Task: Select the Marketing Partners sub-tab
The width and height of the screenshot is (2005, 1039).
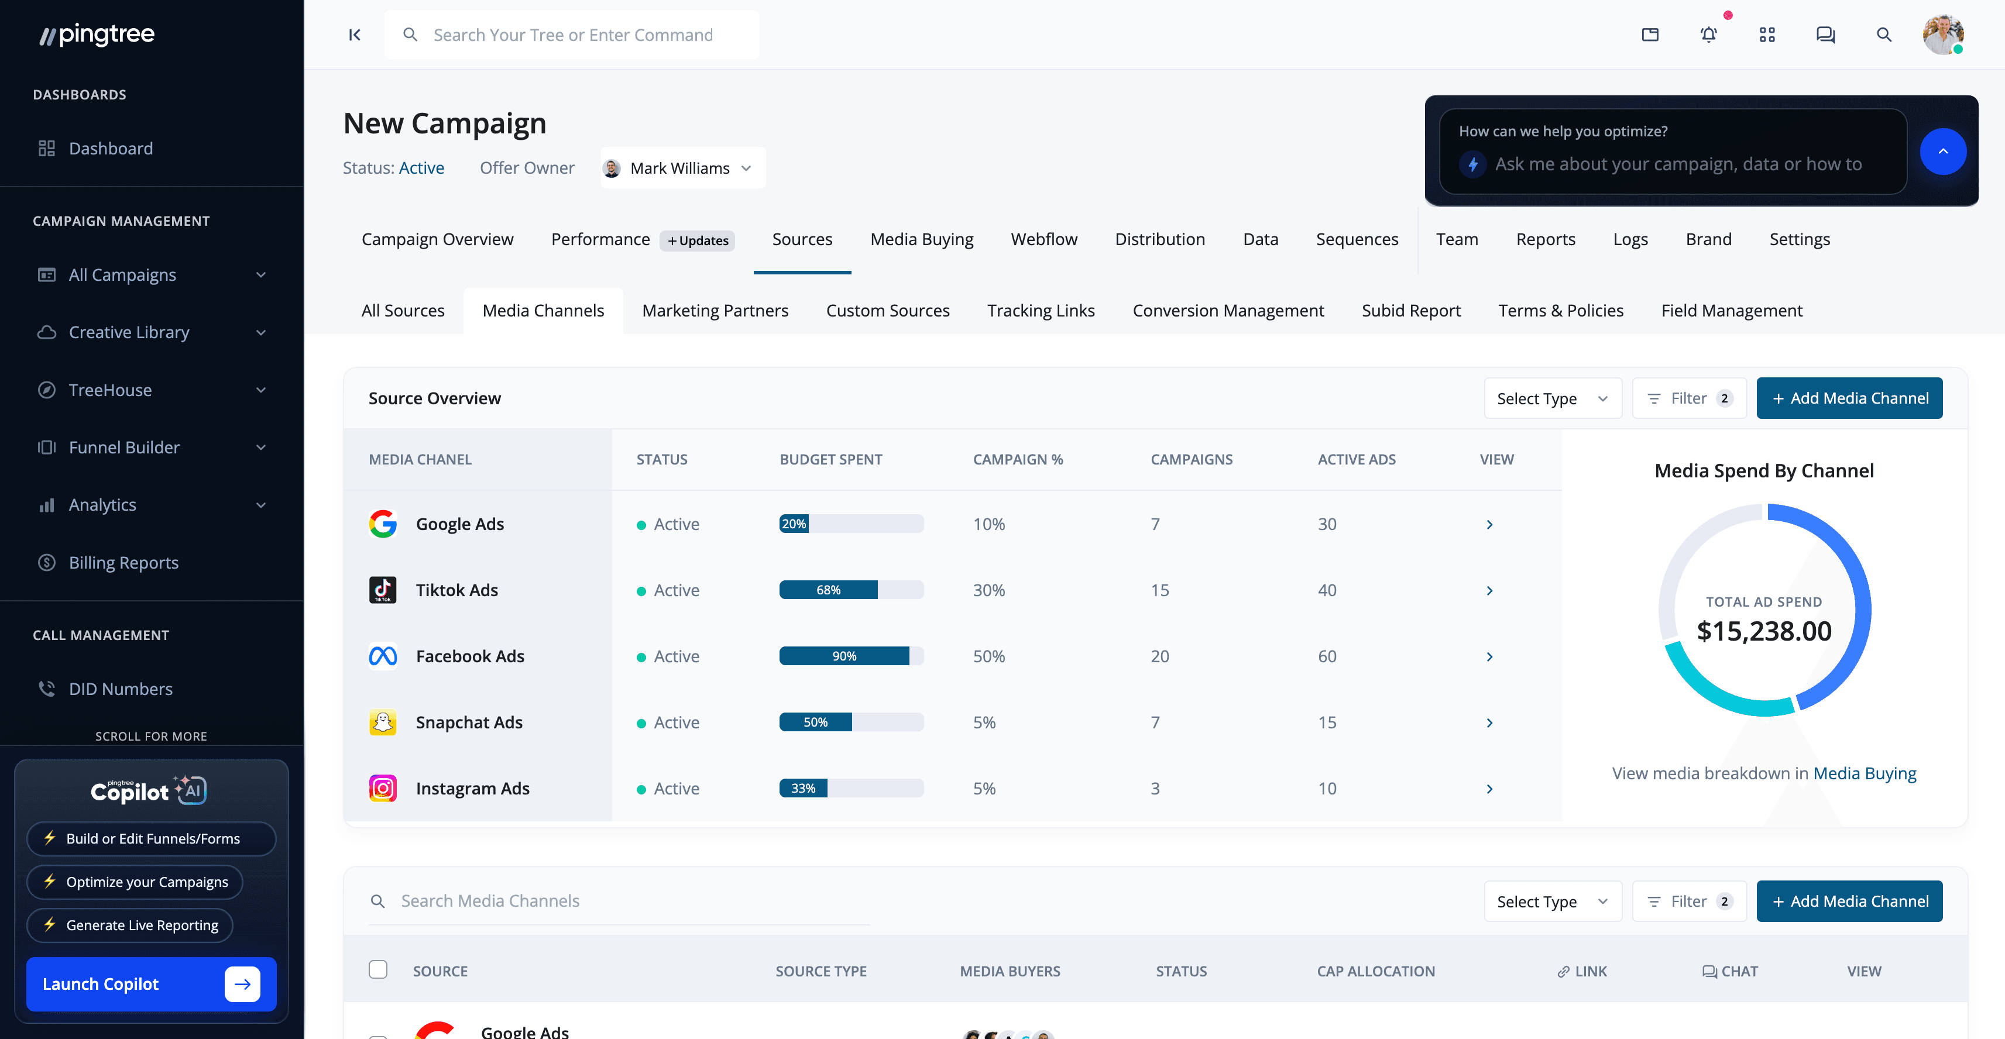Action: tap(715, 311)
